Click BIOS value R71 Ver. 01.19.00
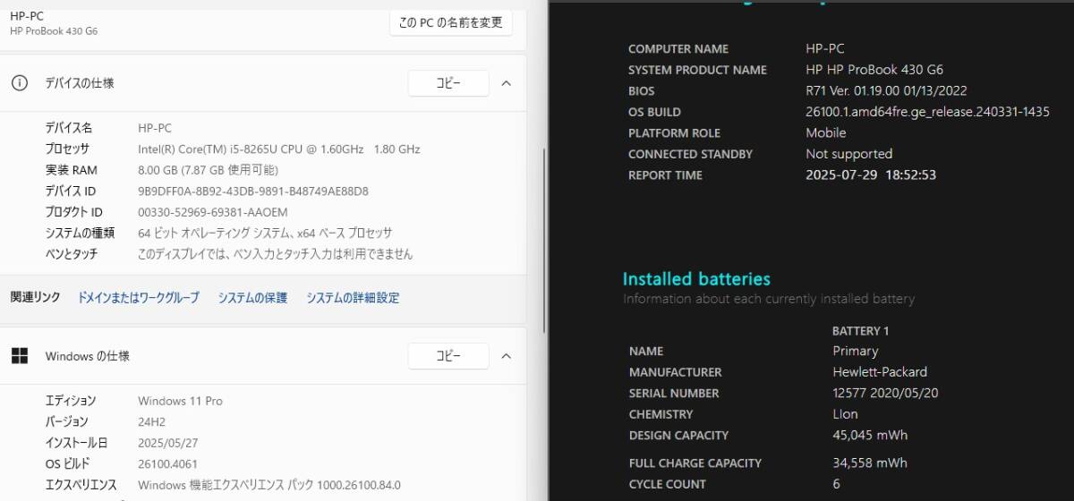1074x501 pixels. (886, 91)
